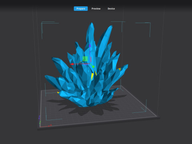This screenshot has height=144, width=192.
Task: Open the Prepare tab
Action: tap(81, 9)
